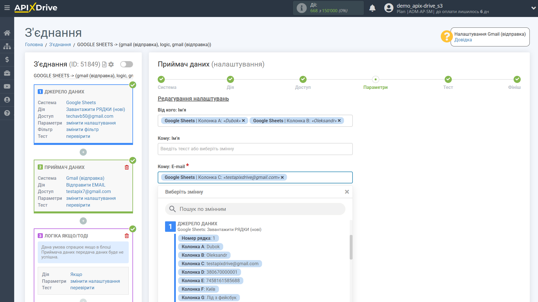Delete the ЛОГІКА ЯКЩО/ТОДІ block
The image size is (538, 302).
(x=127, y=236)
